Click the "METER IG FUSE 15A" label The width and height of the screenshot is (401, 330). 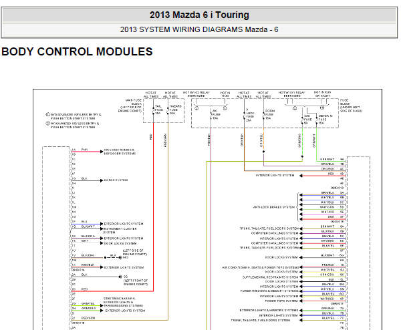(325, 120)
